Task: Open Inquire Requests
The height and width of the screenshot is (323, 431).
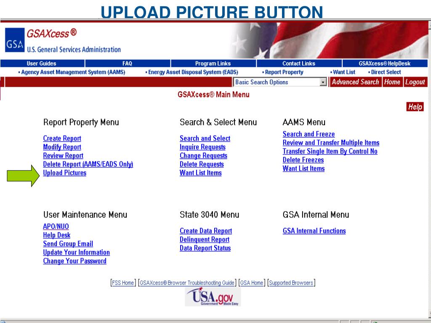Action: (x=202, y=147)
